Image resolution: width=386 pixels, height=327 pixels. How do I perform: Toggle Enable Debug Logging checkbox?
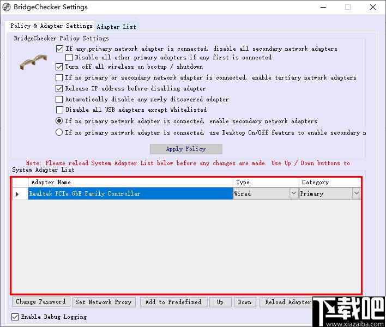coord(15,317)
